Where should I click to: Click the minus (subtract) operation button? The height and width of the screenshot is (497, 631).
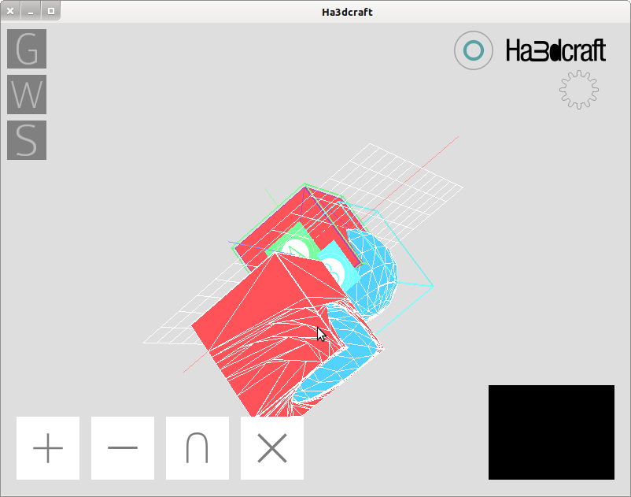coord(123,448)
